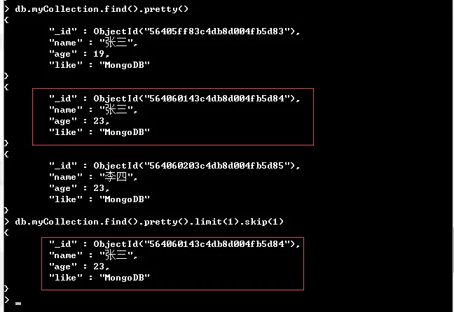Click the MongoDB value in the 李四 document

(x=125, y=199)
